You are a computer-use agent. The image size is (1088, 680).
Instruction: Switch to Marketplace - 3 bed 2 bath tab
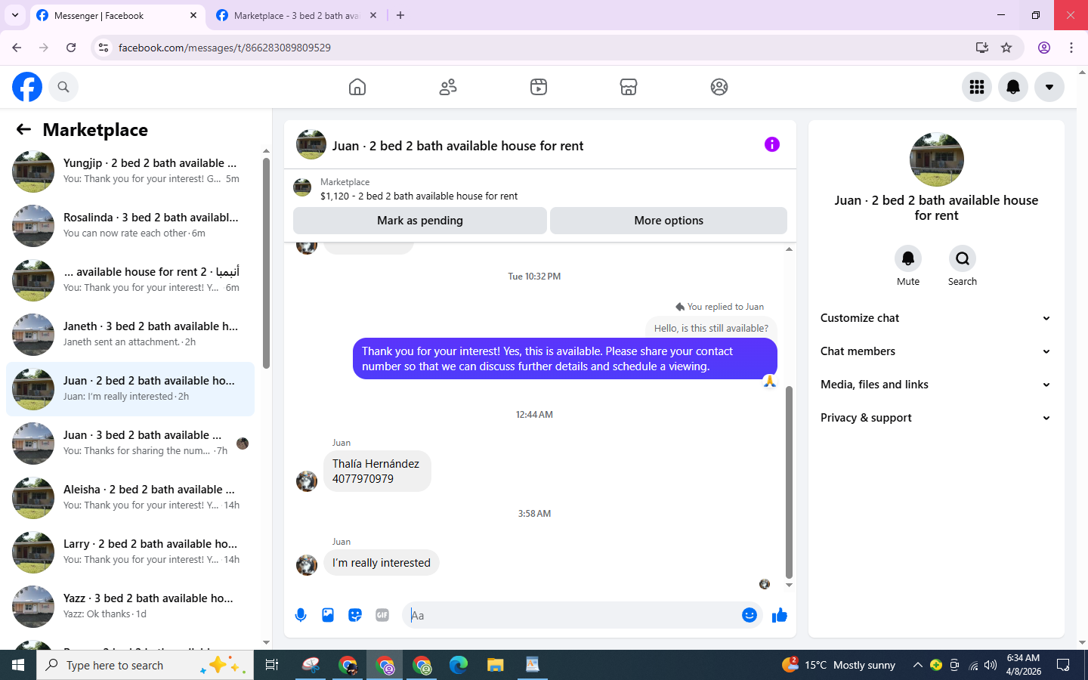[296, 15]
